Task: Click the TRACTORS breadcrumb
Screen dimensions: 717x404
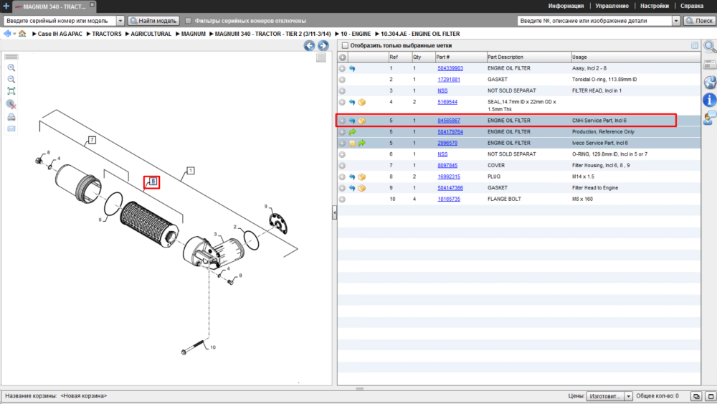Action: pyautogui.click(x=107, y=34)
